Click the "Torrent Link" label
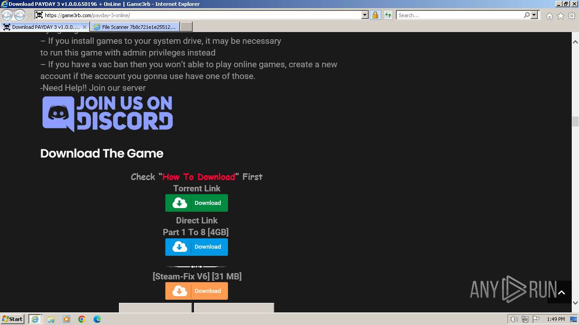579x325 pixels. (x=197, y=188)
